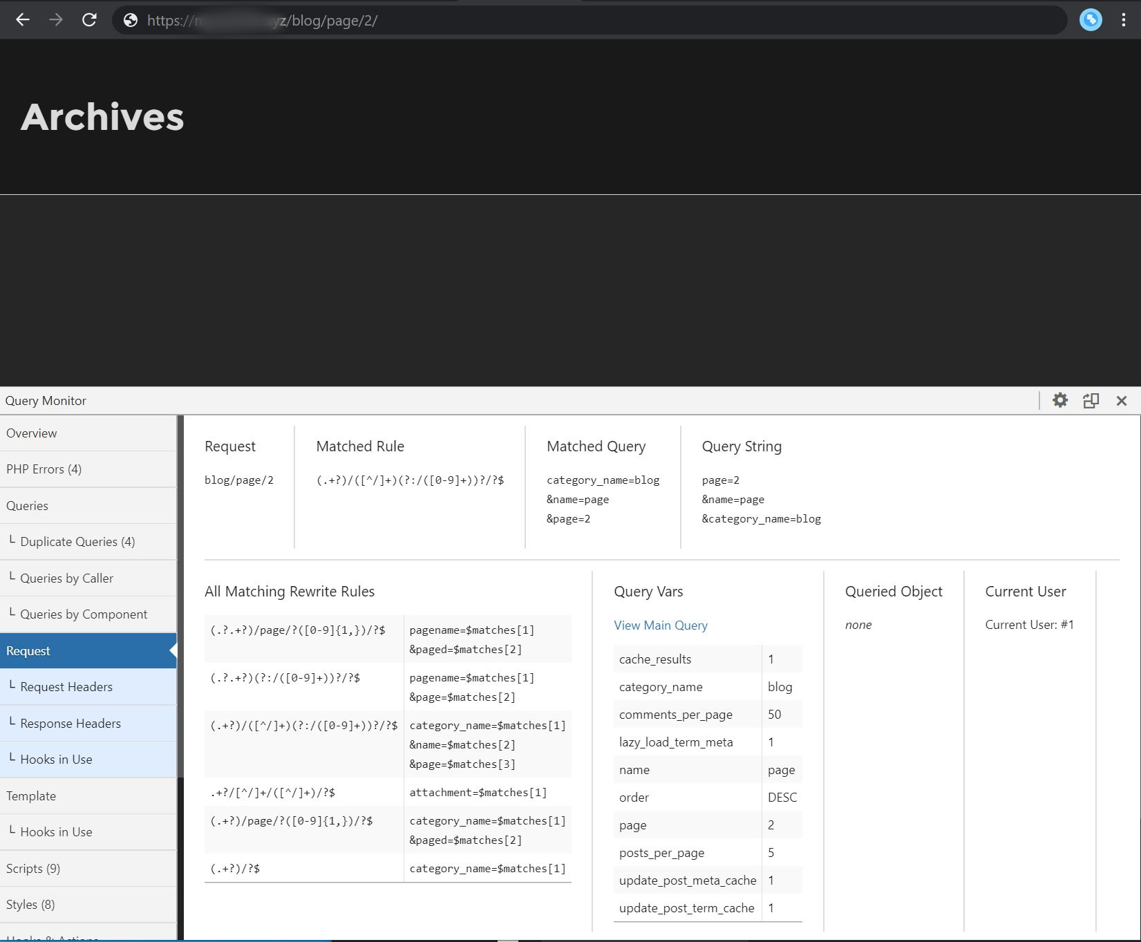View site information via address bar globe icon
Viewport: 1141px width, 942px height.
131,20
